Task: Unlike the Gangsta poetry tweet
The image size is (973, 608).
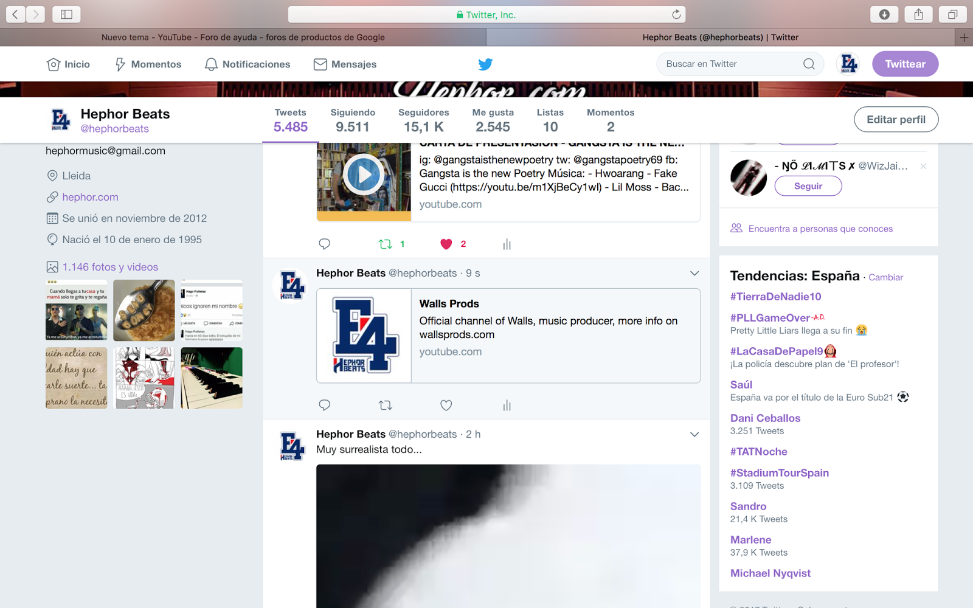Action: pyautogui.click(x=446, y=244)
